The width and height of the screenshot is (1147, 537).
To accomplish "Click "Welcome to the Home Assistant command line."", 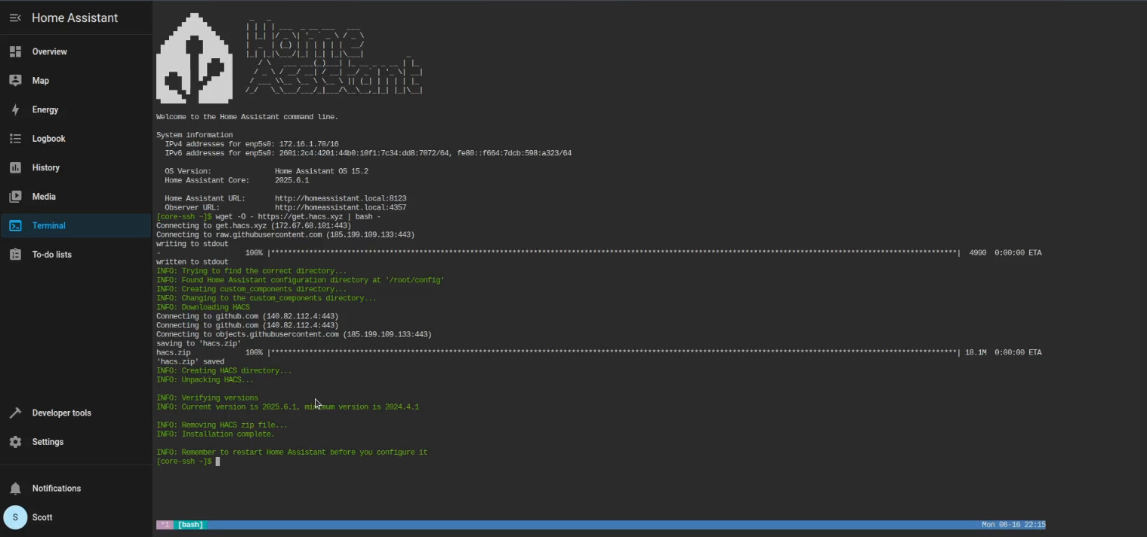I will (247, 118).
